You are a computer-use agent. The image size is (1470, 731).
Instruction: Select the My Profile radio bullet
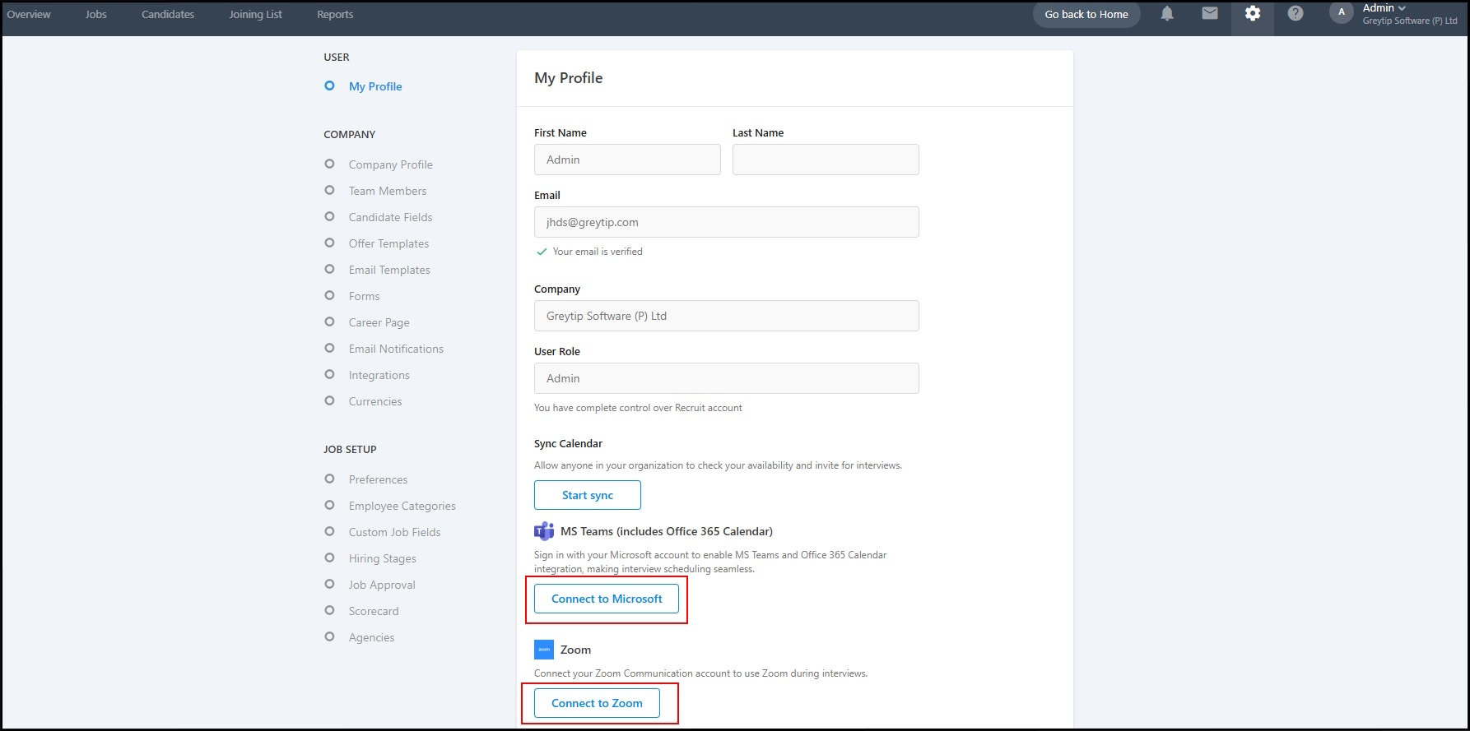tap(329, 86)
